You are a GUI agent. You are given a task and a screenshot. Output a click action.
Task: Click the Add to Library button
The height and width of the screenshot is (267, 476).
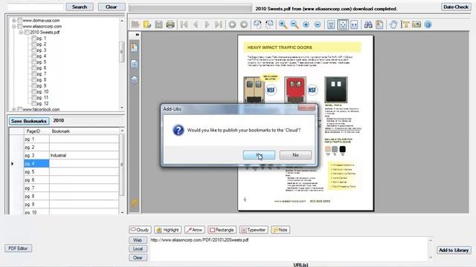(x=454, y=250)
